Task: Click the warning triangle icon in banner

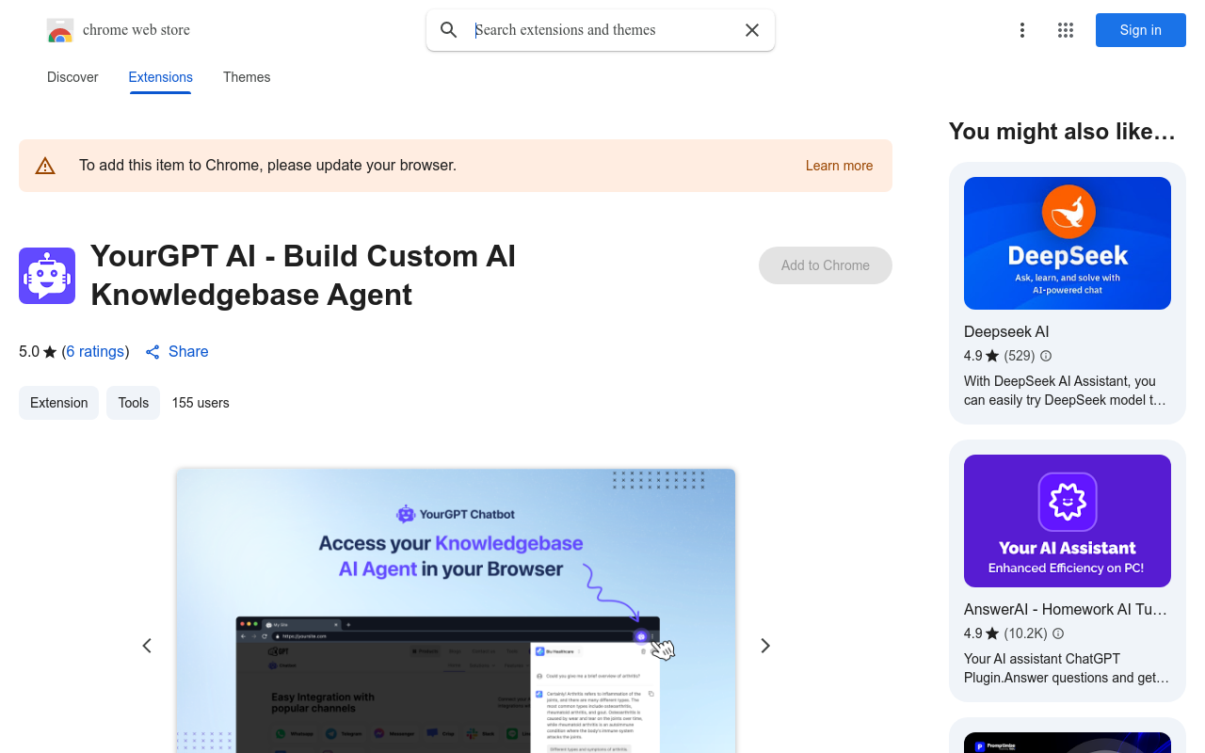Action: pyautogui.click(x=45, y=167)
